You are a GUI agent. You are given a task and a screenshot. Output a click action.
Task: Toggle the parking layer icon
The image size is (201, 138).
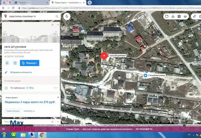[179, 17]
